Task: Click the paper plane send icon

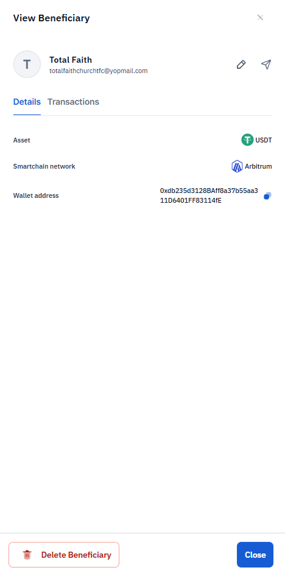Action: point(266,65)
